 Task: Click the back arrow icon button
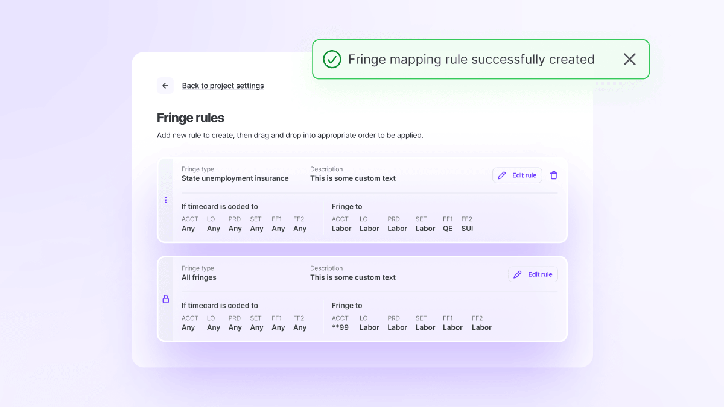coord(165,86)
